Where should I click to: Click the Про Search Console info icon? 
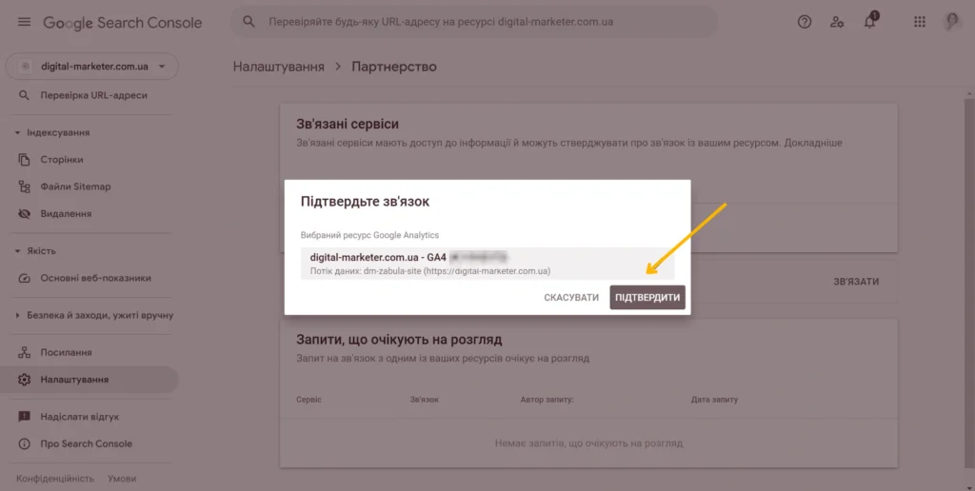point(24,443)
